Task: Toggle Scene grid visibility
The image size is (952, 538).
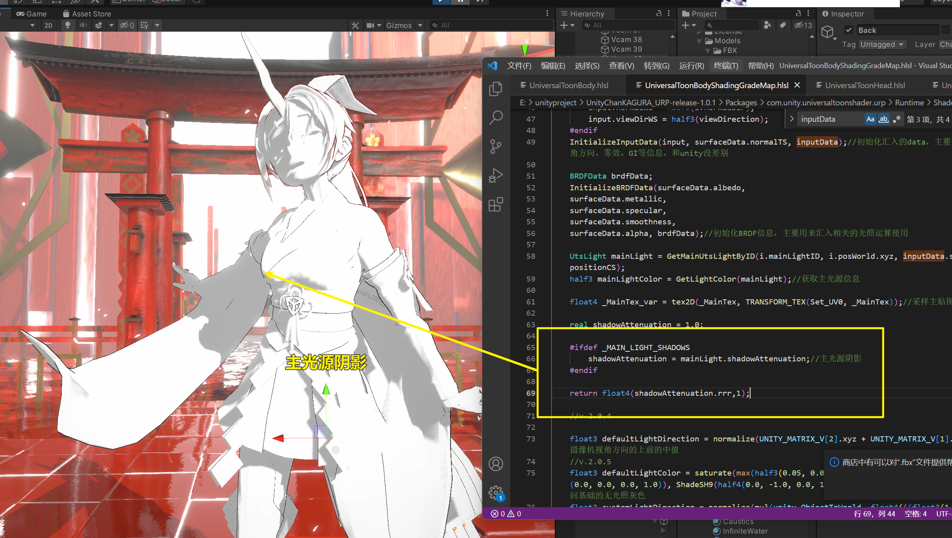Action: (144, 25)
